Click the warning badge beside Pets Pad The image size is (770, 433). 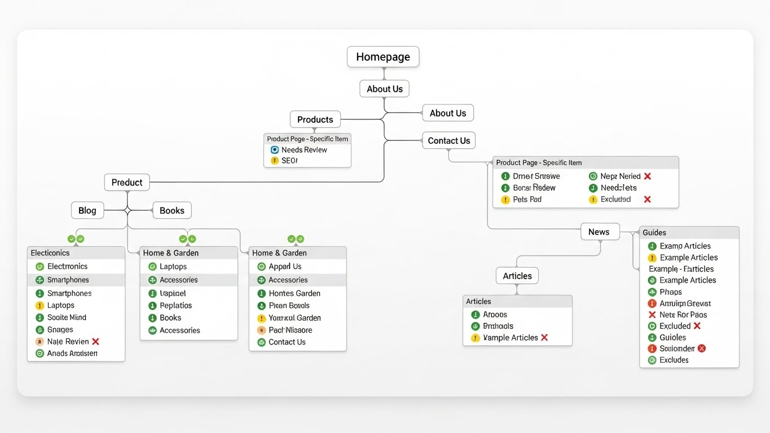(x=505, y=199)
